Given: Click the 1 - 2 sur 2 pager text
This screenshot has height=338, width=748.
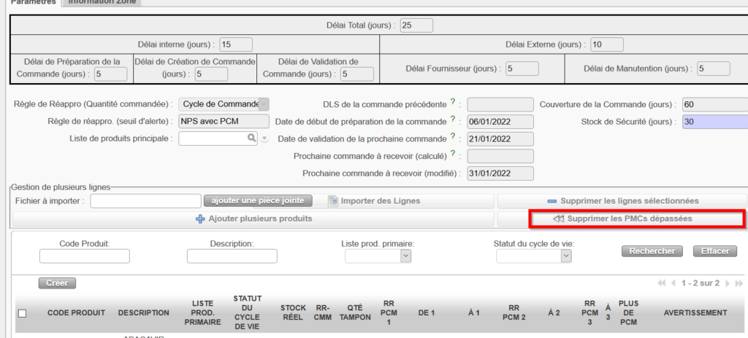Looking at the screenshot, I should click(701, 283).
